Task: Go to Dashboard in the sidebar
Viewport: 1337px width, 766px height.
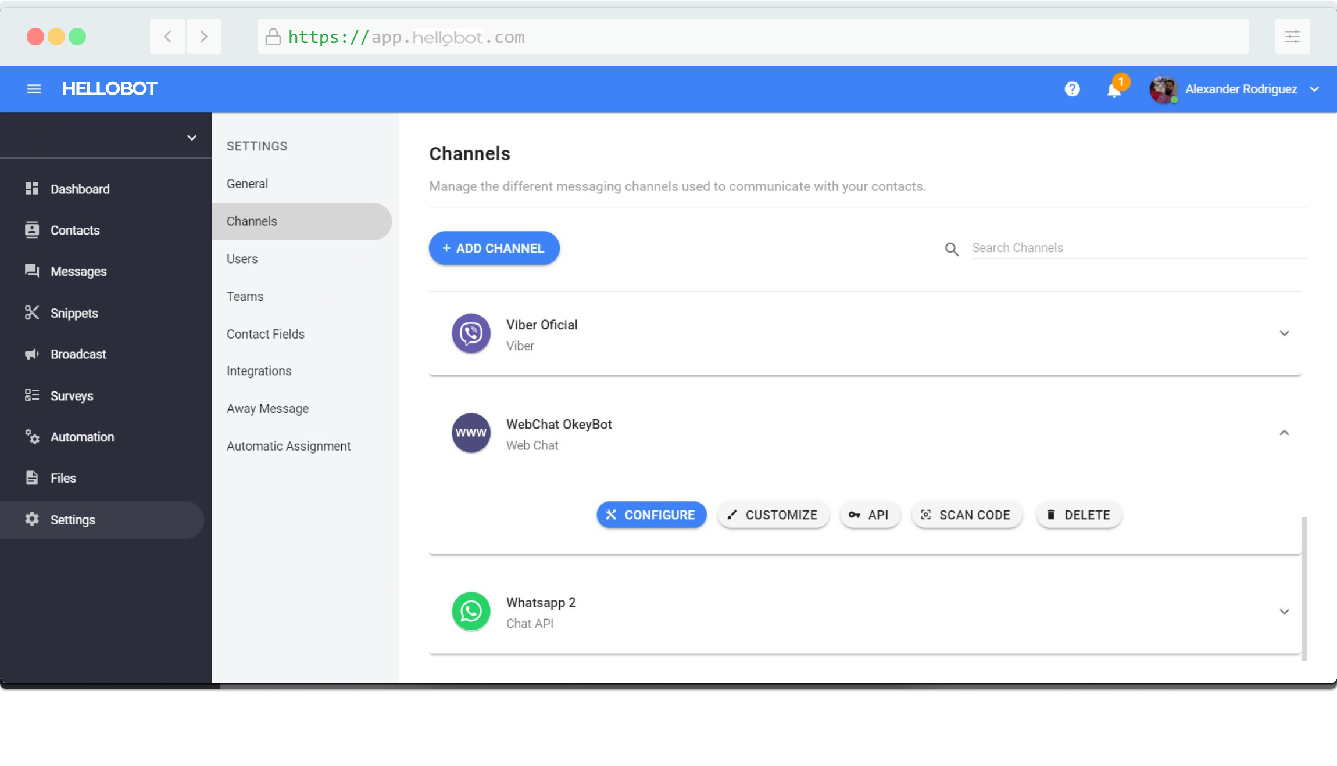Action: [x=80, y=189]
